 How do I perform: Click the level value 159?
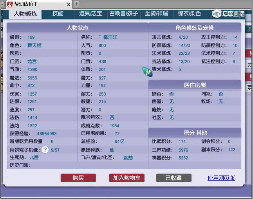[31, 37]
